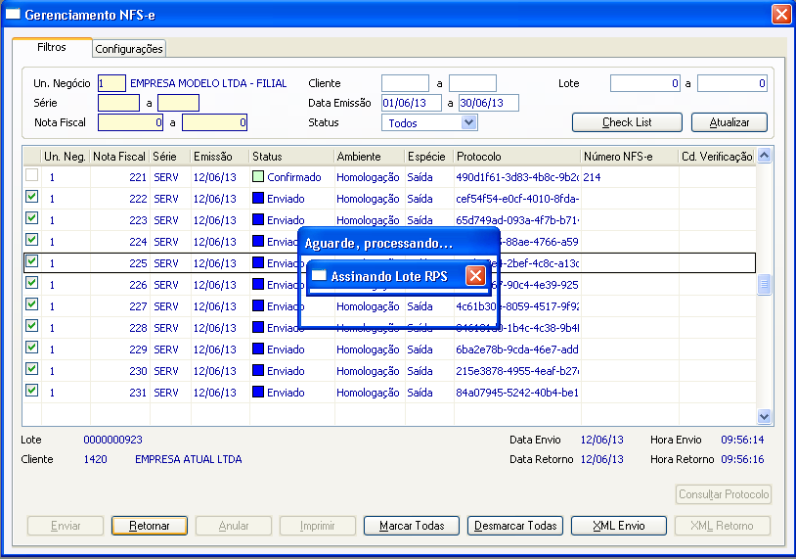Click protocol cell 6ba2e78b-9cda-46e7-add
This screenshot has width=796, height=559.
(516, 349)
